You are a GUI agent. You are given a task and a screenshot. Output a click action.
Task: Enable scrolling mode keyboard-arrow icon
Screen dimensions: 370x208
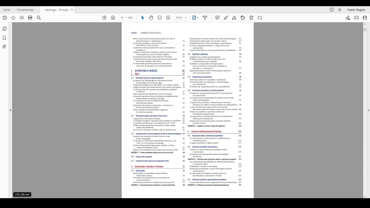205,18
